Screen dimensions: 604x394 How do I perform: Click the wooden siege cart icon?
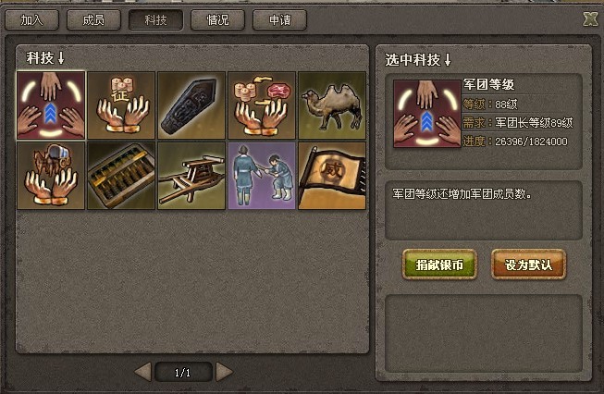click(x=191, y=176)
